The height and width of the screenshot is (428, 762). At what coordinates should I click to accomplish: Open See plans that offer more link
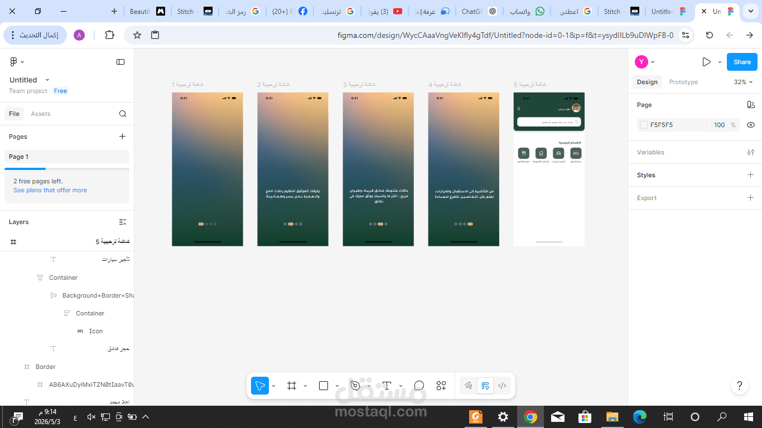coord(50,190)
